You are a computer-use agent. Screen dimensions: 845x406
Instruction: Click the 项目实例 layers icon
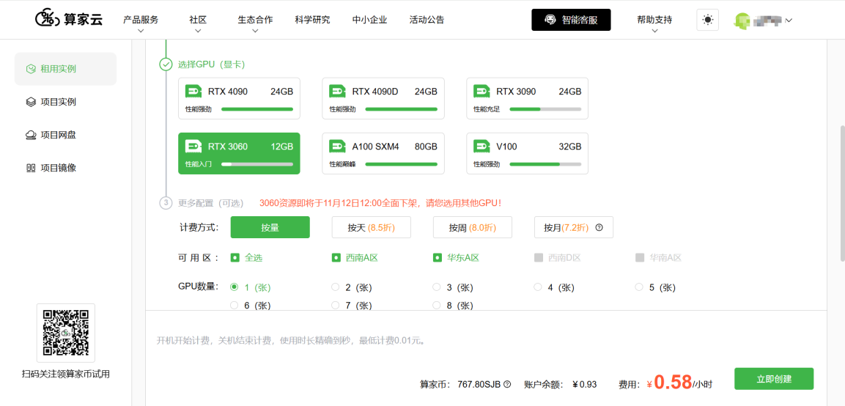[31, 102]
